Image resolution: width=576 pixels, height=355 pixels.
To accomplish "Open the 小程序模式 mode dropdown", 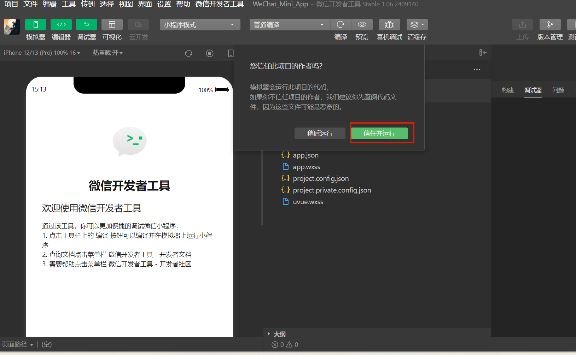I will [x=200, y=25].
